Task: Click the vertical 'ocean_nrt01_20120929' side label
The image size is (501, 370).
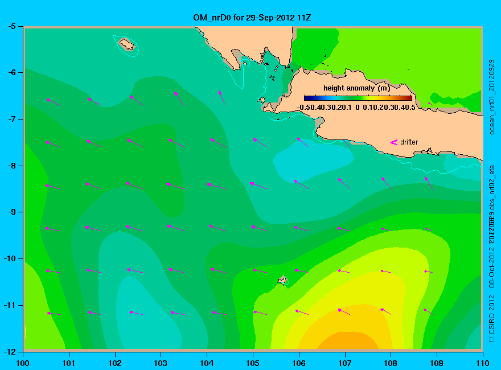Action: (492, 97)
